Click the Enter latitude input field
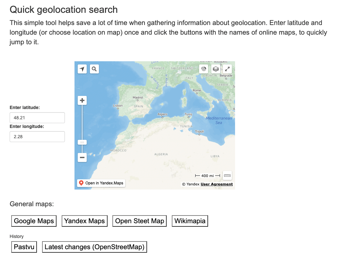This screenshot has width=359, height=254. tap(37, 118)
